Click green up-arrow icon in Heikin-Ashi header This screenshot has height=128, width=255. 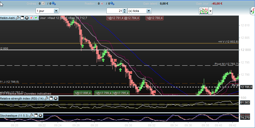pos(36,18)
